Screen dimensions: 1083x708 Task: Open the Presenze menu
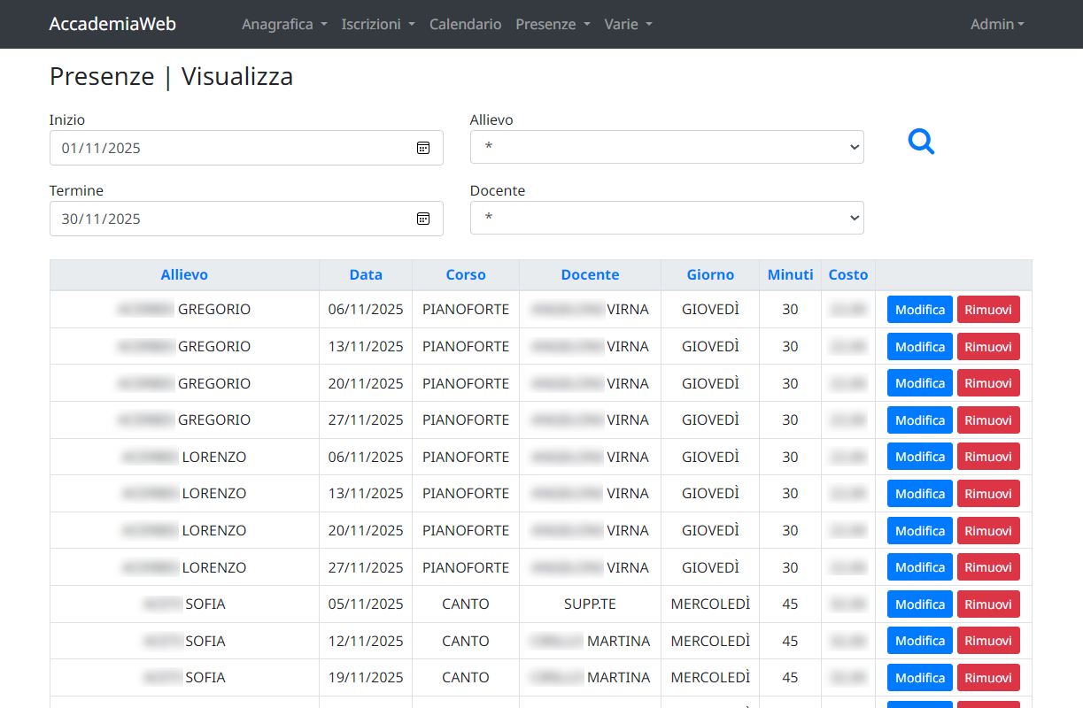pyautogui.click(x=553, y=24)
